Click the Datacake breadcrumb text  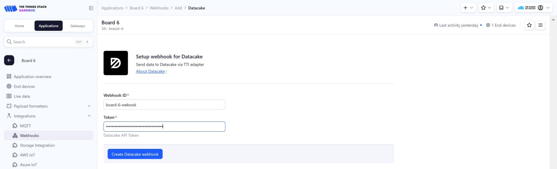click(197, 8)
